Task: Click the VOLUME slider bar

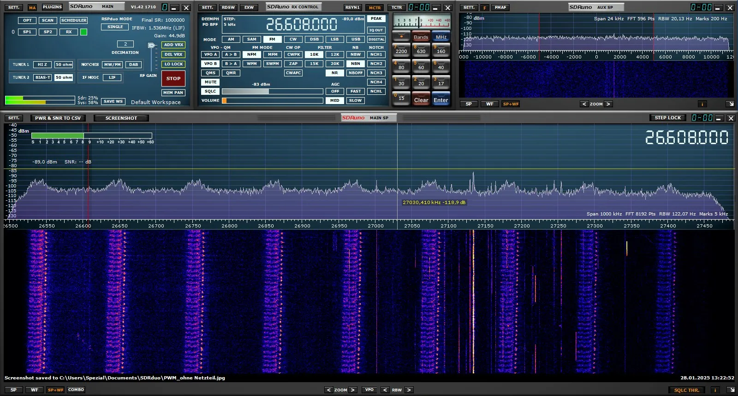Action: [272, 100]
